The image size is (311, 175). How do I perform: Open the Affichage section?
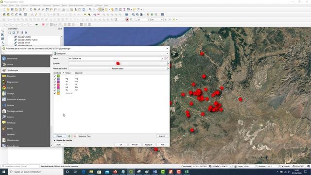point(26,123)
